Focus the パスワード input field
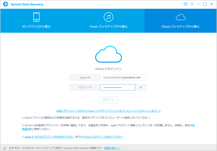Image resolution: width=217 pixels, height=151 pixels. [118, 88]
